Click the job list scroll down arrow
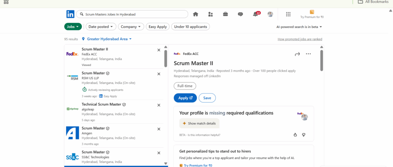The width and height of the screenshot is (393, 167). (165, 164)
